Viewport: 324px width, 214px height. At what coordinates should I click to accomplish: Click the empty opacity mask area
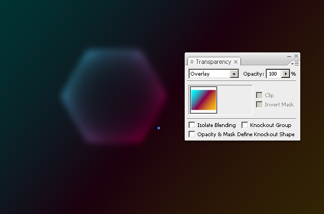point(235,100)
